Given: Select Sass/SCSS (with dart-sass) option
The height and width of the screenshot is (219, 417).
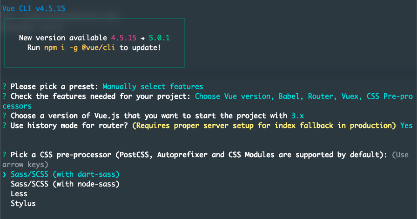Looking at the screenshot, I should [x=65, y=174].
